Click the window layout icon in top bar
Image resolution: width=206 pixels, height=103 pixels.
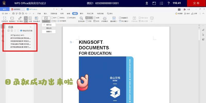coord(154,3)
